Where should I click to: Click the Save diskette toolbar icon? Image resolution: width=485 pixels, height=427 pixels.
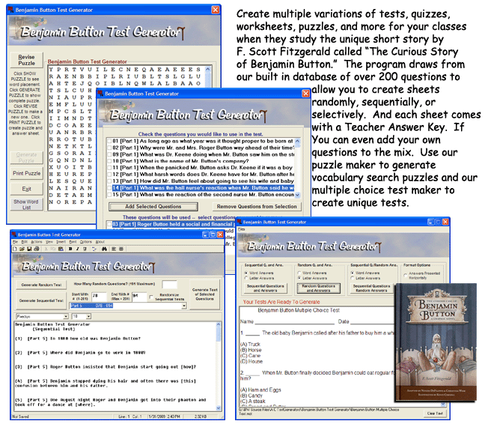click(x=29, y=249)
